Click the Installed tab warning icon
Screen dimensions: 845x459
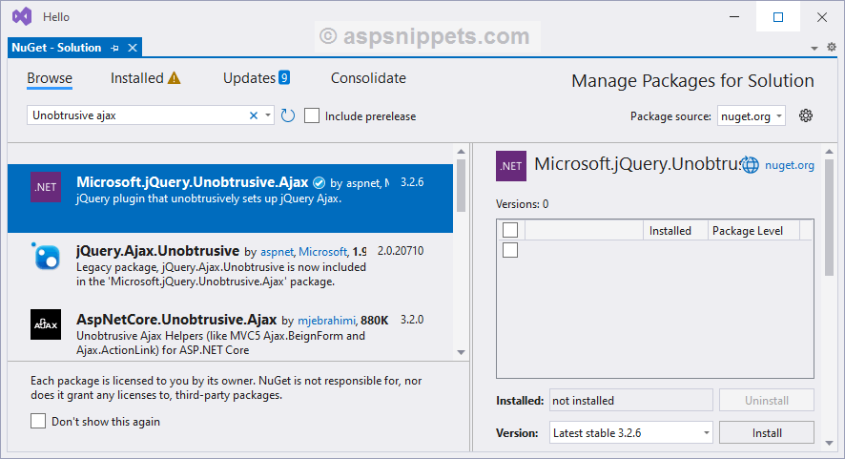(x=175, y=78)
